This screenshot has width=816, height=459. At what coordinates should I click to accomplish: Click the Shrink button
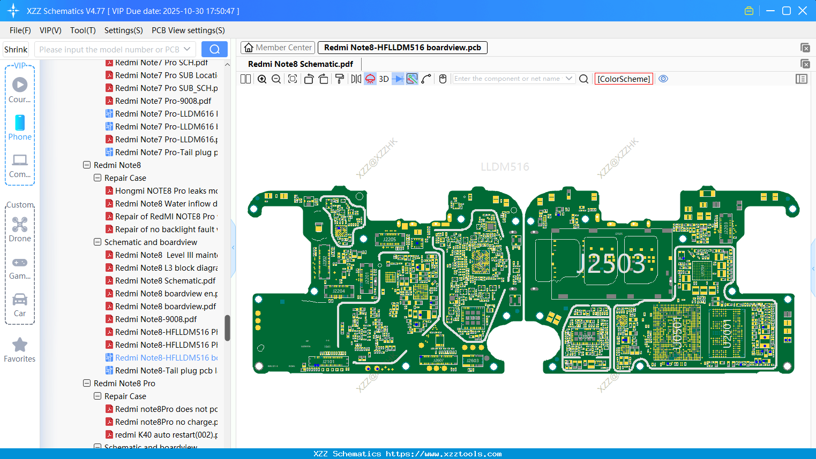coord(16,49)
